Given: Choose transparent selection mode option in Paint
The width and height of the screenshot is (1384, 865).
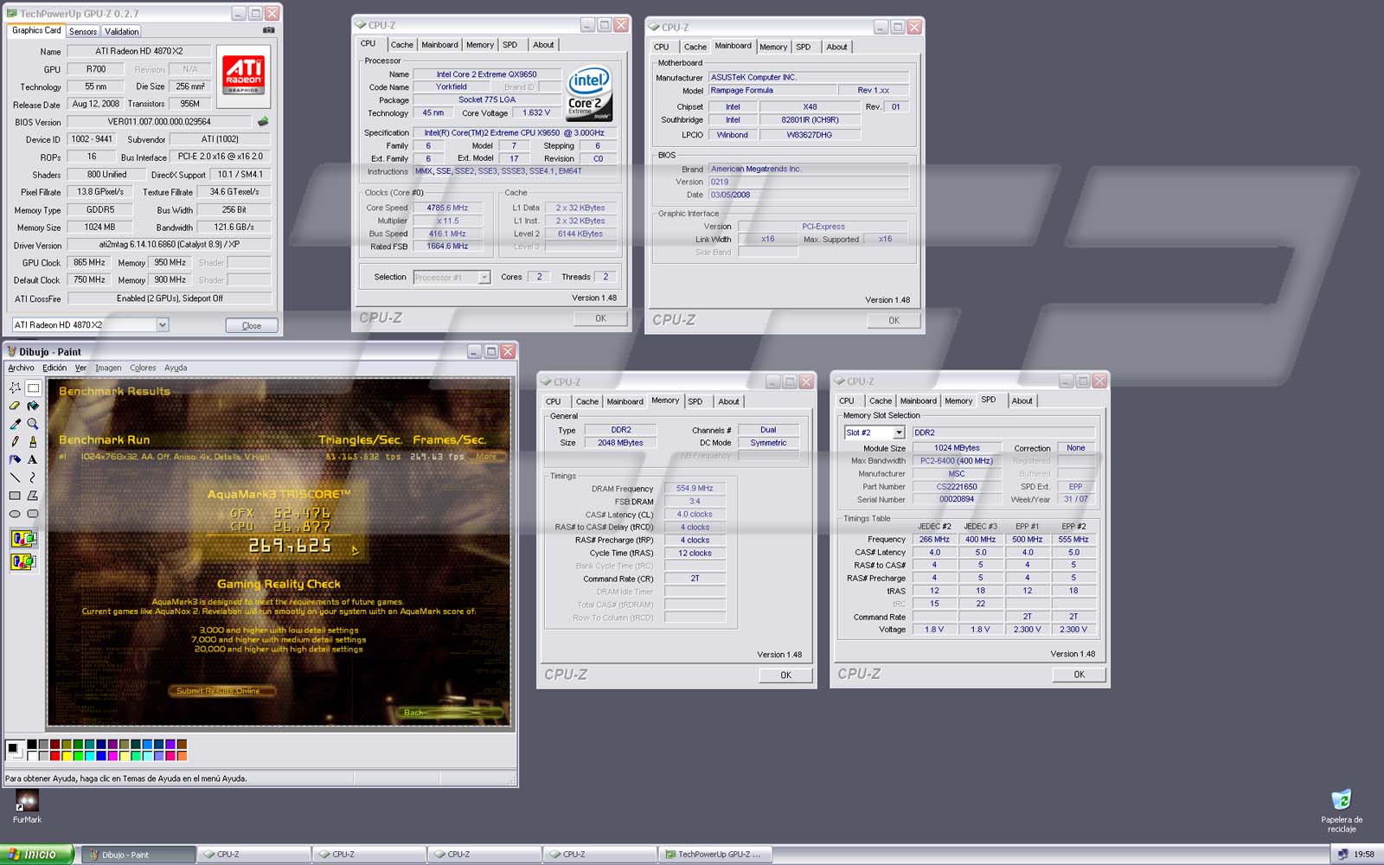Looking at the screenshot, I should click(23, 562).
